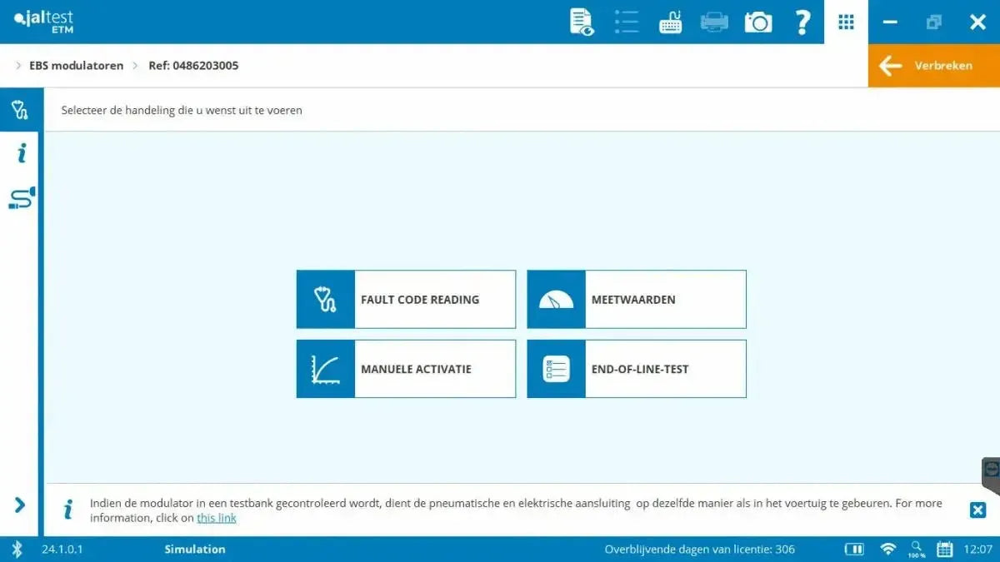The image size is (1000, 562).
Task: Click EBS modulatoren in breadcrumb
Action: pos(76,66)
